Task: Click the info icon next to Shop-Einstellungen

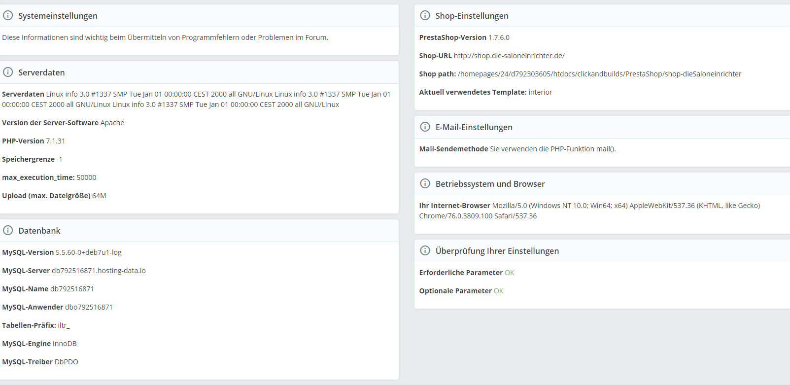Action: 425,16
